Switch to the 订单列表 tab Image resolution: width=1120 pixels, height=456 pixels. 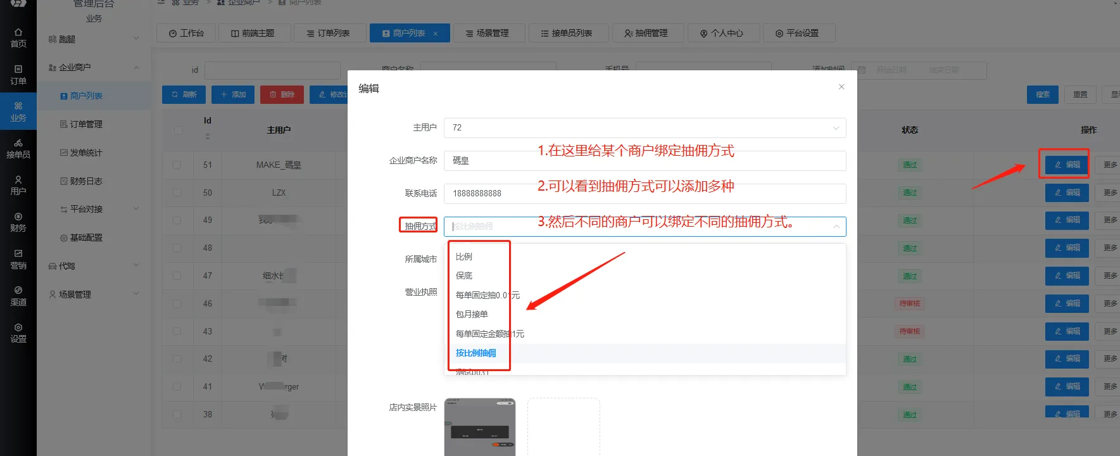point(329,33)
